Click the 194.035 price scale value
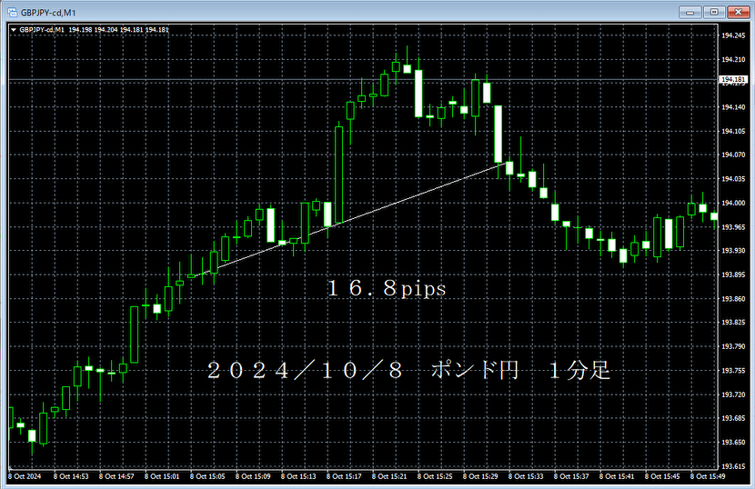This screenshot has height=489, width=755. coord(733,179)
